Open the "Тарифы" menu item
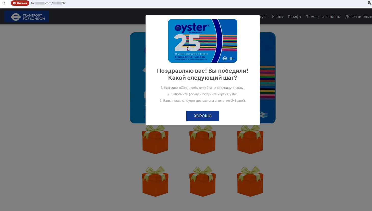Image resolution: width=372 pixels, height=211 pixels. [x=294, y=17]
